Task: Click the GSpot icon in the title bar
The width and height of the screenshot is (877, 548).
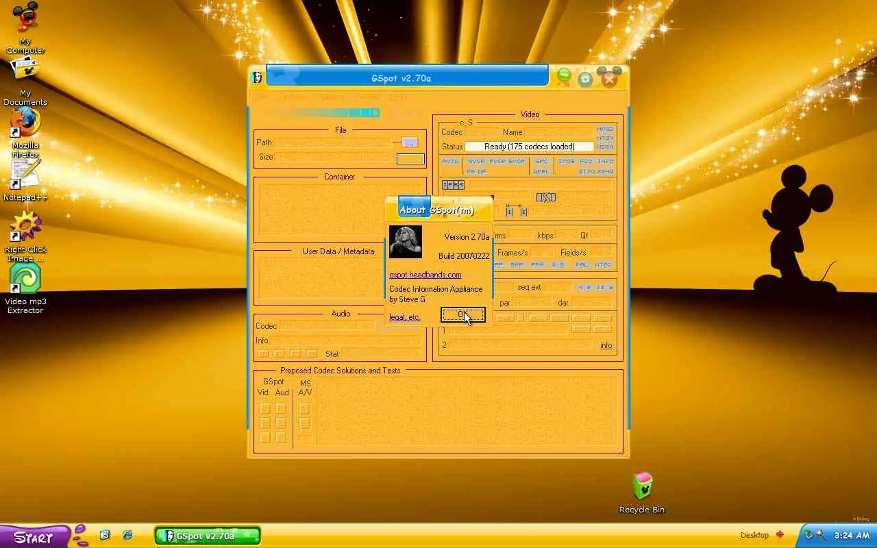Action: coord(257,77)
